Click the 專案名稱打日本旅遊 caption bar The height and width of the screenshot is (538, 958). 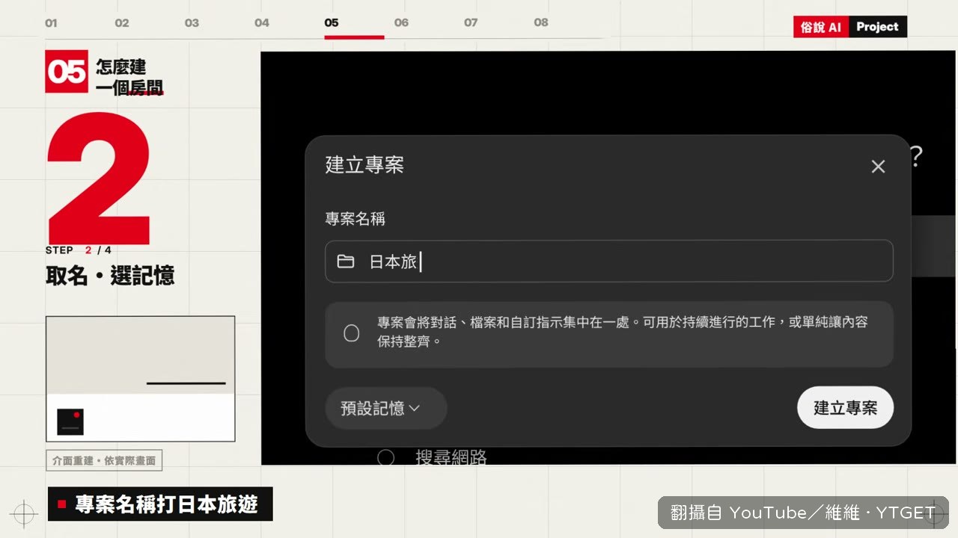coord(160,504)
